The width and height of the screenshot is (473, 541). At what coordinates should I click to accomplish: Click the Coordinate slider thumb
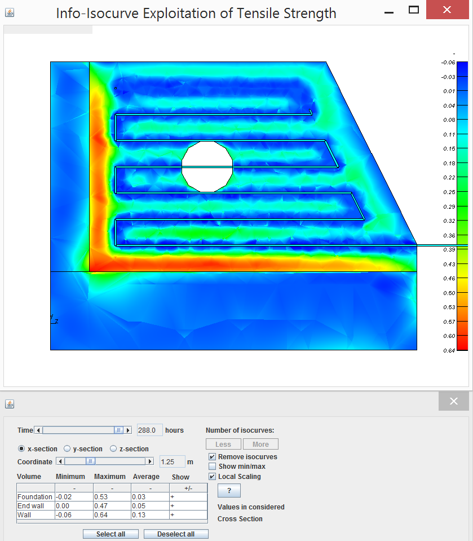[90, 461]
